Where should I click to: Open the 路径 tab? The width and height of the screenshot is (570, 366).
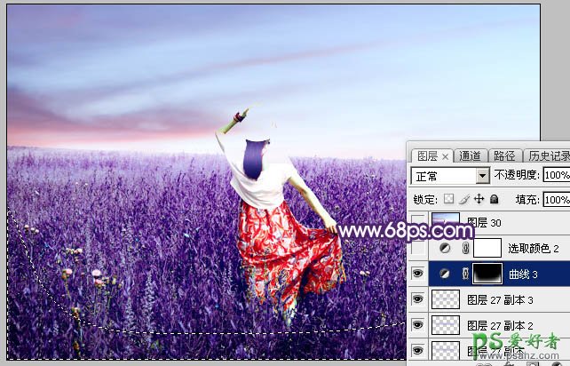pyautogui.click(x=504, y=155)
